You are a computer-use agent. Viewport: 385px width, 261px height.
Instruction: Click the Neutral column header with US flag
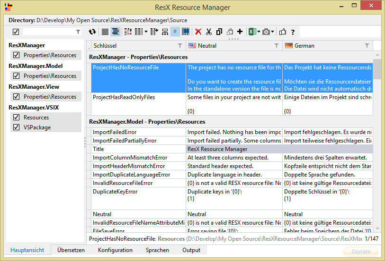point(234,45)
